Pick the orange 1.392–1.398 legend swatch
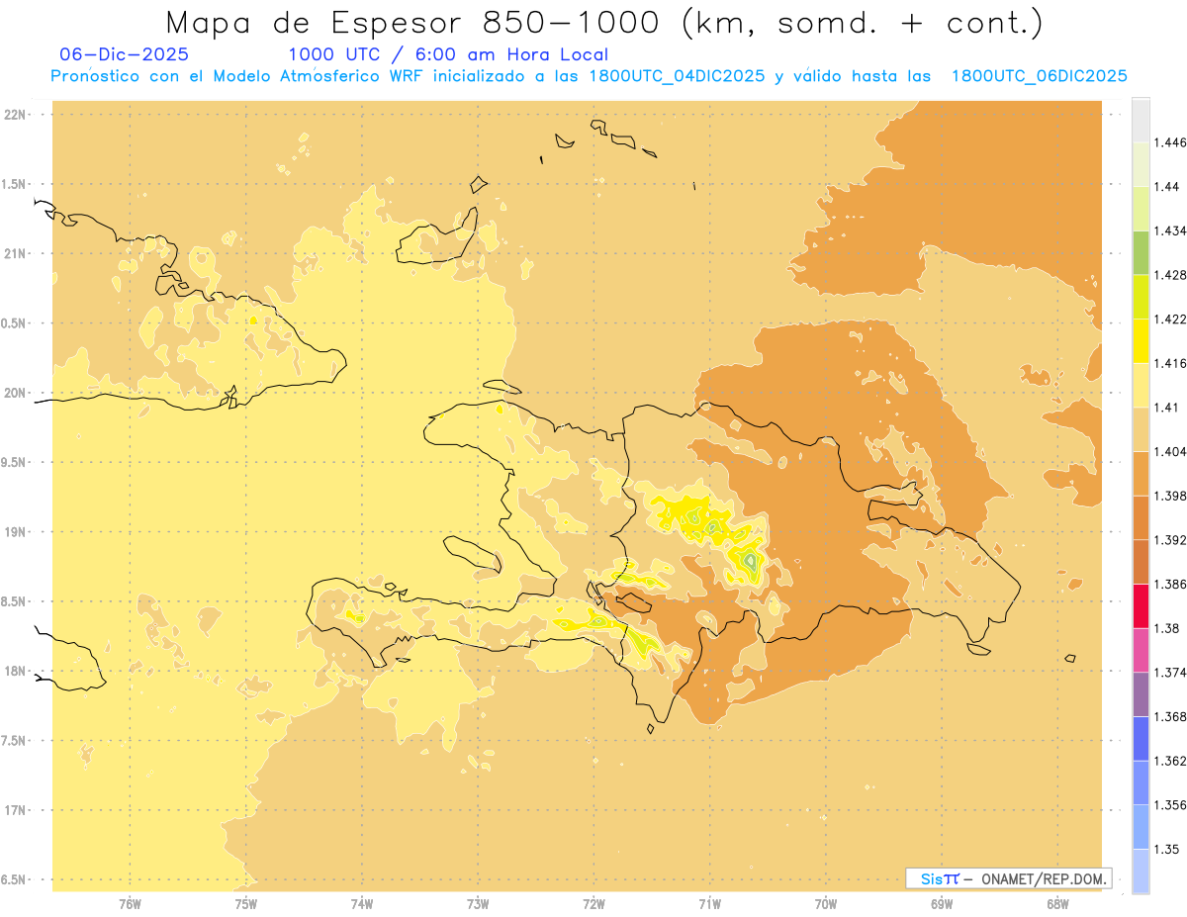The width and height of the screenshot is (1187, 917). pos(1141,517)
